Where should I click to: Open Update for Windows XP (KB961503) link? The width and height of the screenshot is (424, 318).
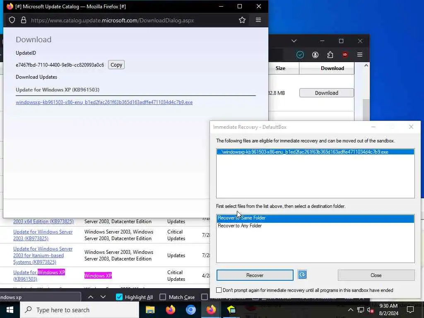coord(39,275)
